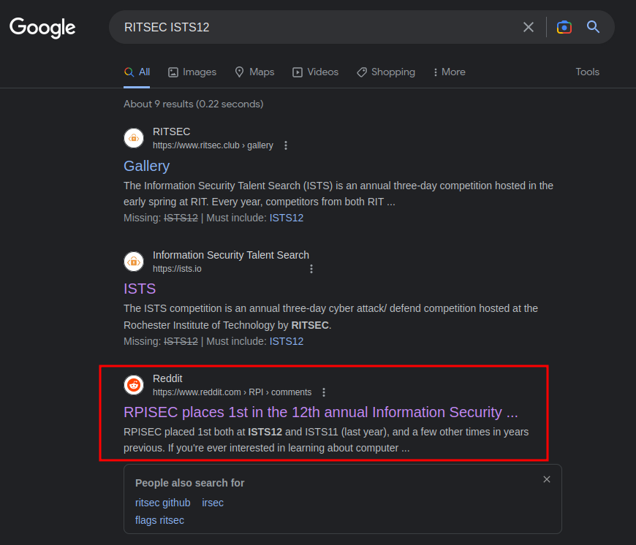This screenshot has height=545, width=636.
Task: Click the magnifier search button
Action: (x=593, y=27)
